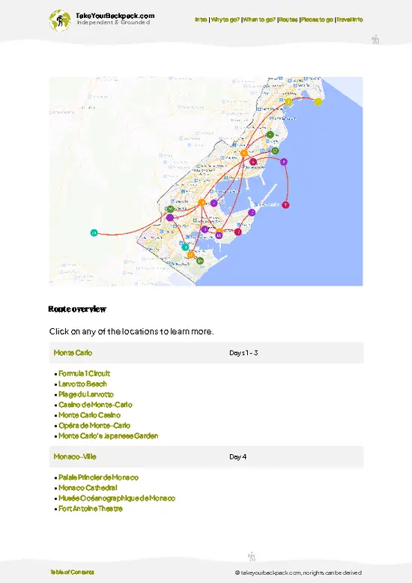Select the teal map marker outside Monaco's border
This screenshot has width=412, height=583.
tap(94, 233)
